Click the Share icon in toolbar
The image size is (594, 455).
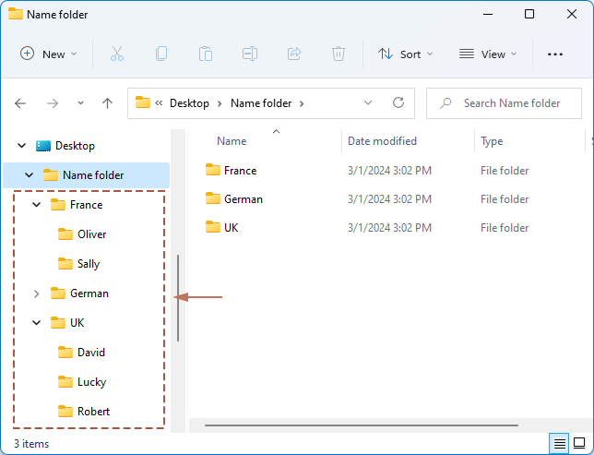pyautogui.click(x=294, y=54)
